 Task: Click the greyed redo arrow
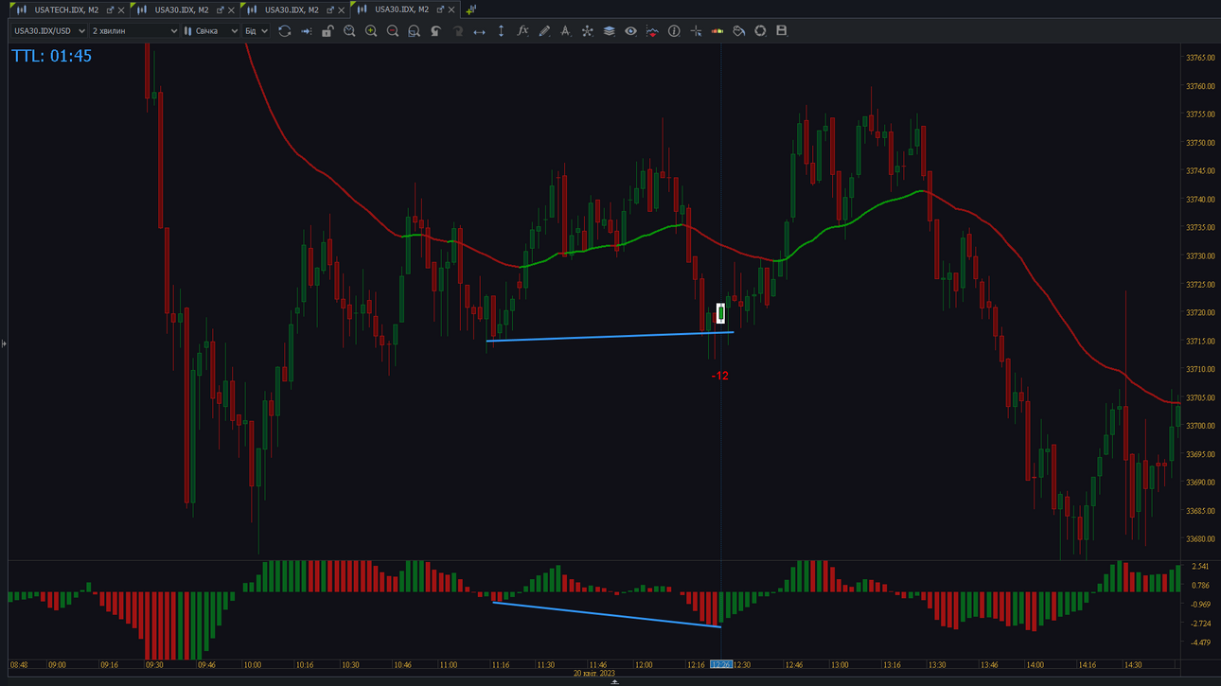457,31
